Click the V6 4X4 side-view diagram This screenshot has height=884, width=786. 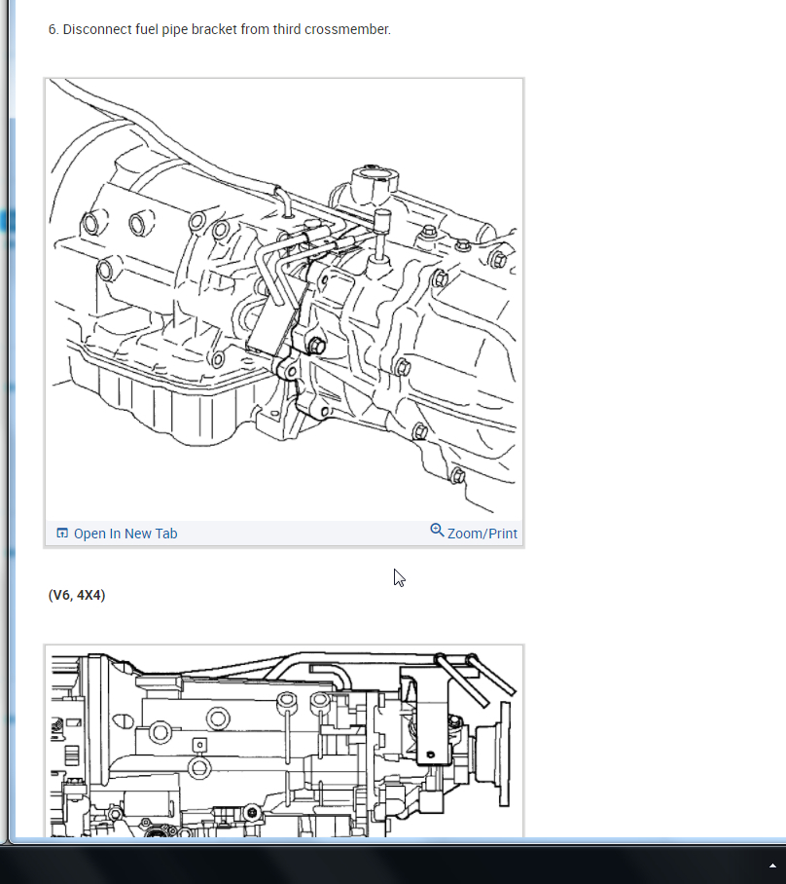284,741
